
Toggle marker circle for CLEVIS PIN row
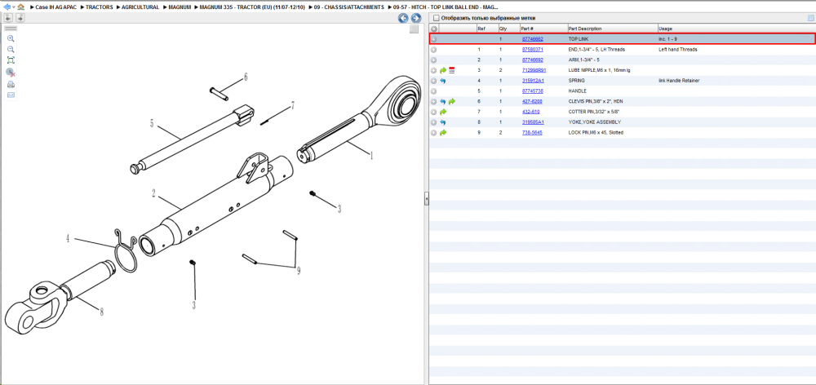point(434,101)
